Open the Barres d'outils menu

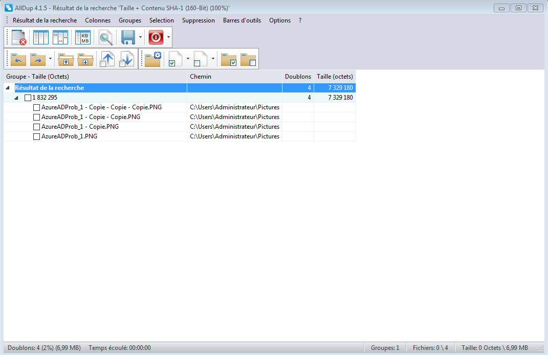pos(242,20)
